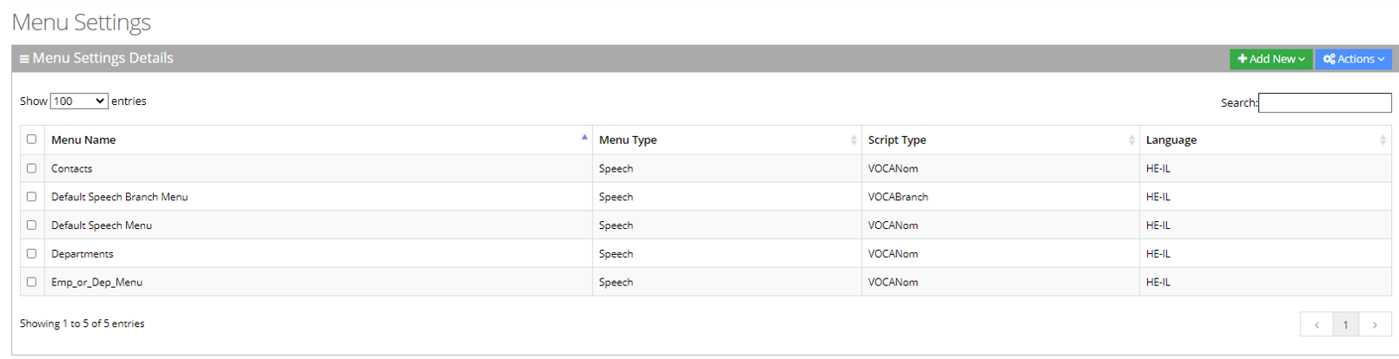The image size is (1399, 359).
Task: Toggle the select-all checkbox in table header
Action: [32, 139]
